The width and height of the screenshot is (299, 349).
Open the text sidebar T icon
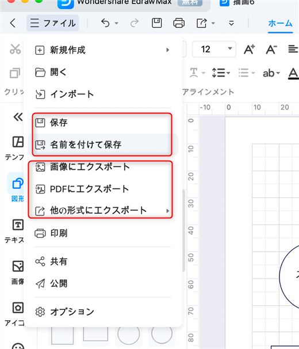pos(18,225)
